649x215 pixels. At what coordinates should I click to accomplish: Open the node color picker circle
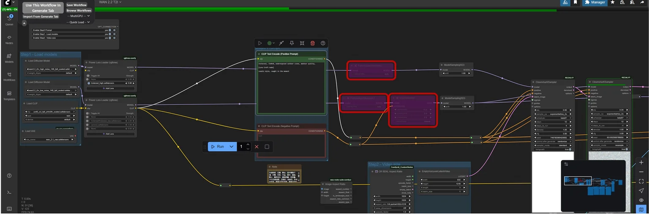click(270, 43)
